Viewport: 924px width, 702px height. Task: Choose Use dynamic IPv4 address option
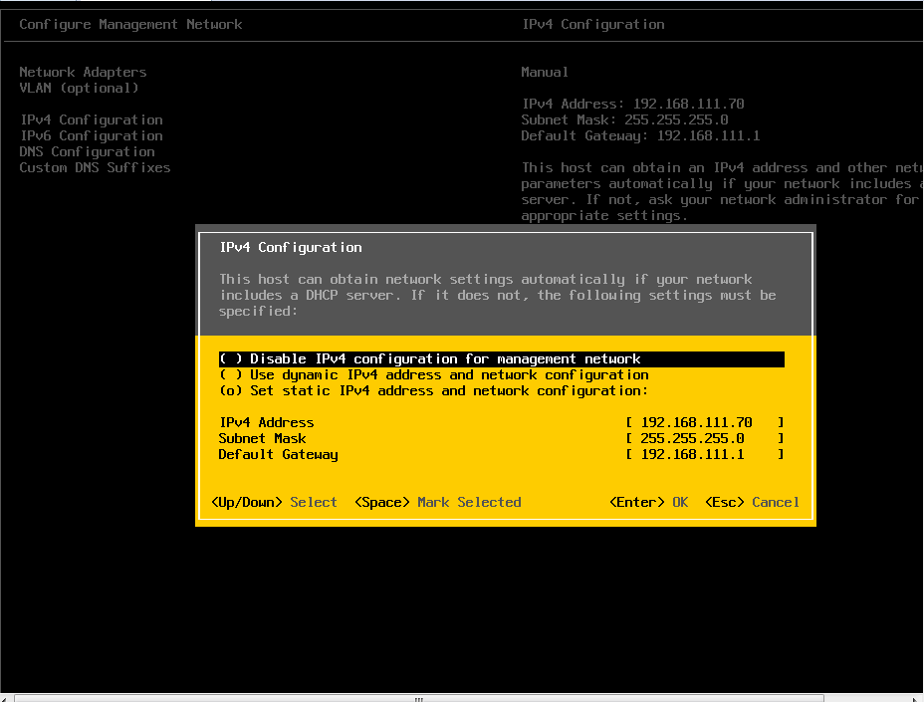pos(433,375)
